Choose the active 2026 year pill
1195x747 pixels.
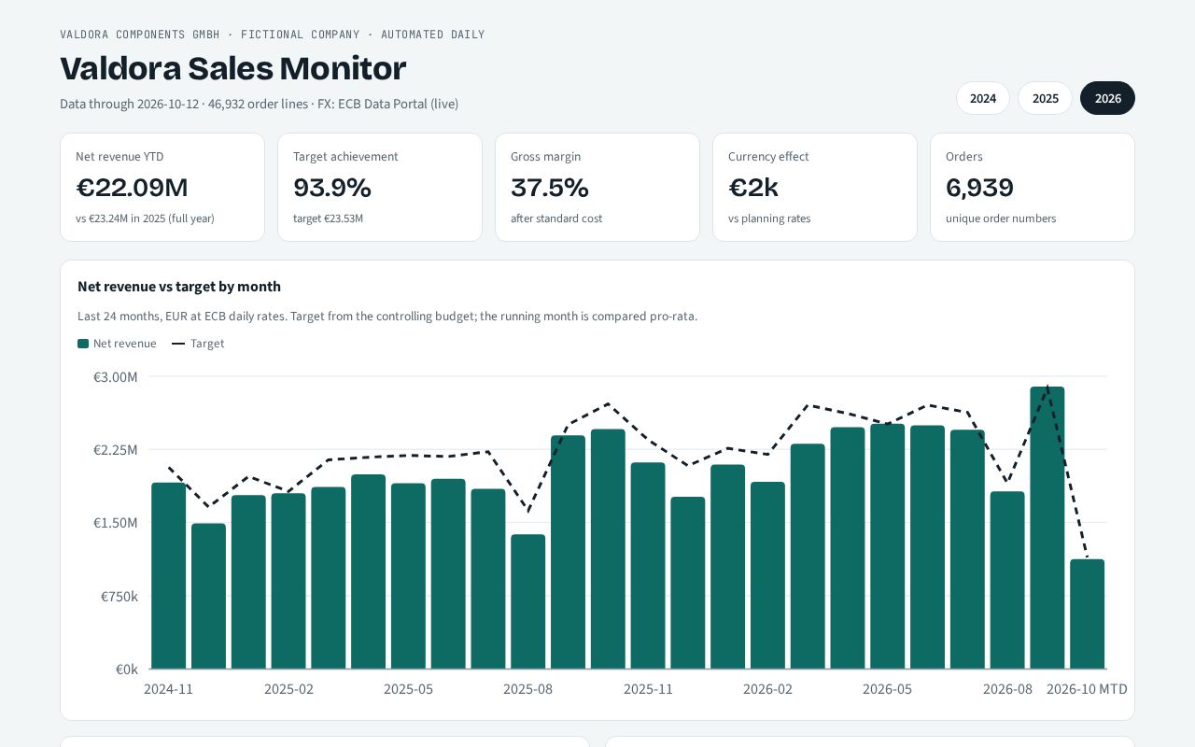pyautogui.click(x=1107, y=98)
